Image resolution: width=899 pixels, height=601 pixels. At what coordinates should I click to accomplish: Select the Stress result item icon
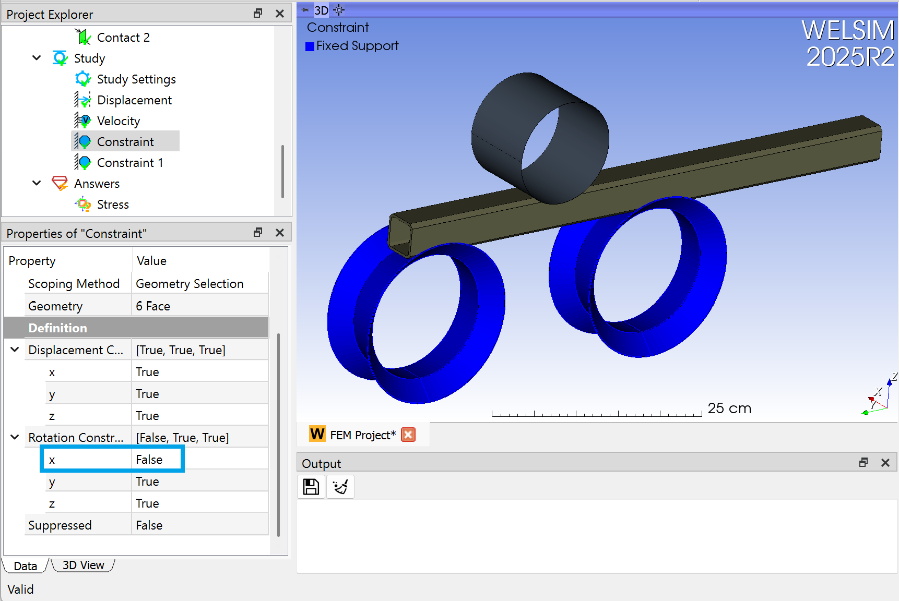pos(84,204)
